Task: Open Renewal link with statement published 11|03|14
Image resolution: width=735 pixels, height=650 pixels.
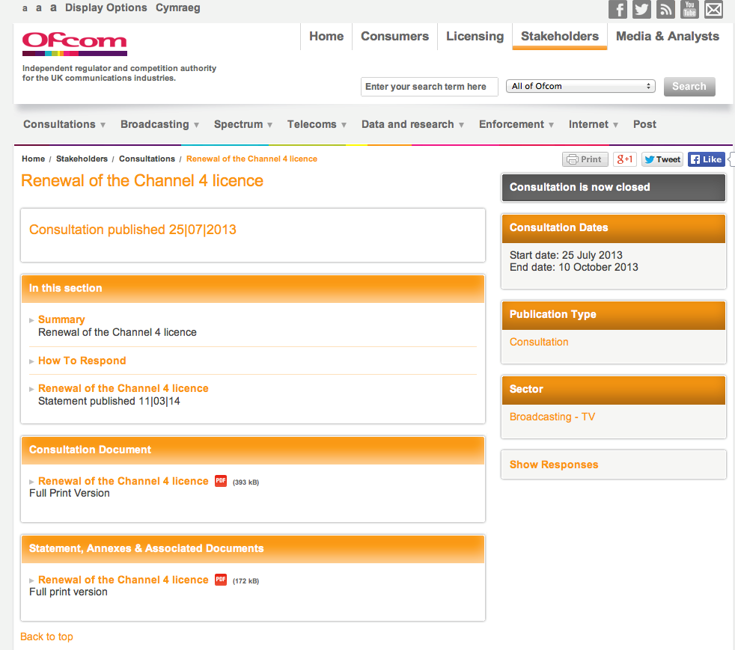Action: pyautogui.click(x=123, y=388)
